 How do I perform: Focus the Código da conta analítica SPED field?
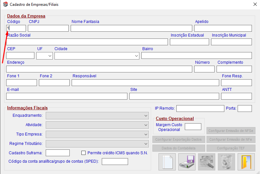[115, 162]
